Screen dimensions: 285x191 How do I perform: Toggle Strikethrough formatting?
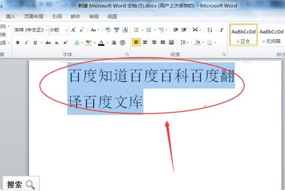tap(48, 42)
